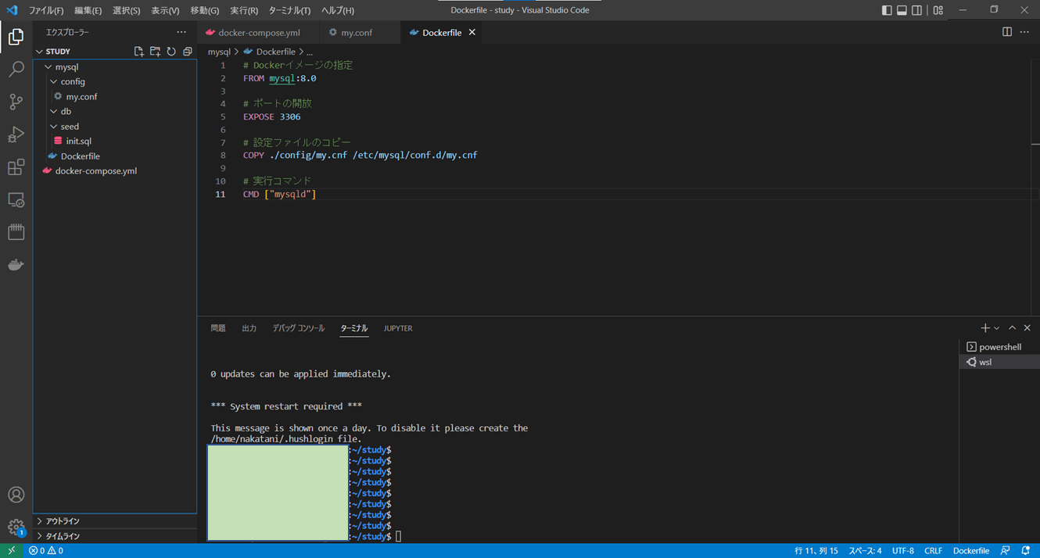Change line ending by clicking CRLF
1040x558 pixels.
click(x=933, y=550)
